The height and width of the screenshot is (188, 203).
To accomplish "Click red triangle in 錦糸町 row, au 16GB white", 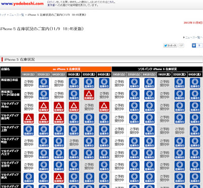I will coord(28,119).
